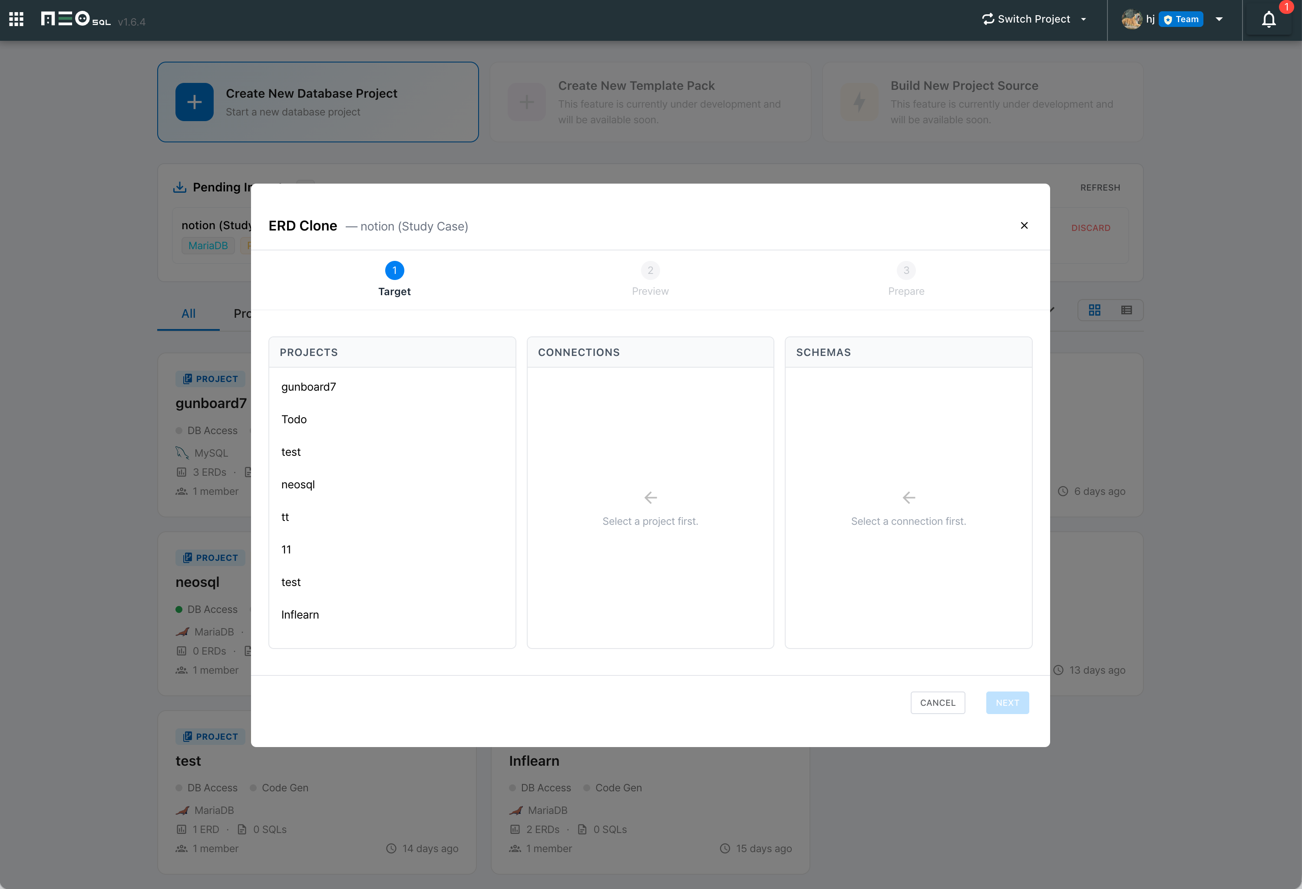Viewport: 1302px width, 889px height.
Task: Select project 11 in the Projects list
Action: pyautogui.click(x=392, y=549)
